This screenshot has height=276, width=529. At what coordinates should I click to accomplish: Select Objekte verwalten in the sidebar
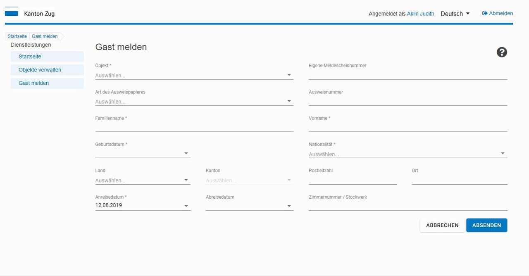tap(40, 70)
